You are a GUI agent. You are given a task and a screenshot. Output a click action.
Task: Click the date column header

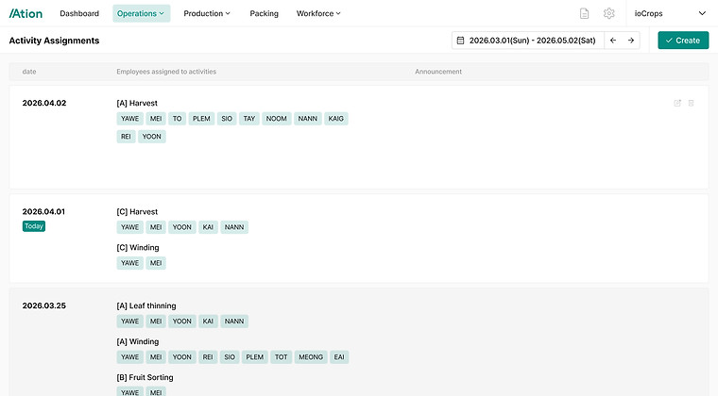(29, 72)
